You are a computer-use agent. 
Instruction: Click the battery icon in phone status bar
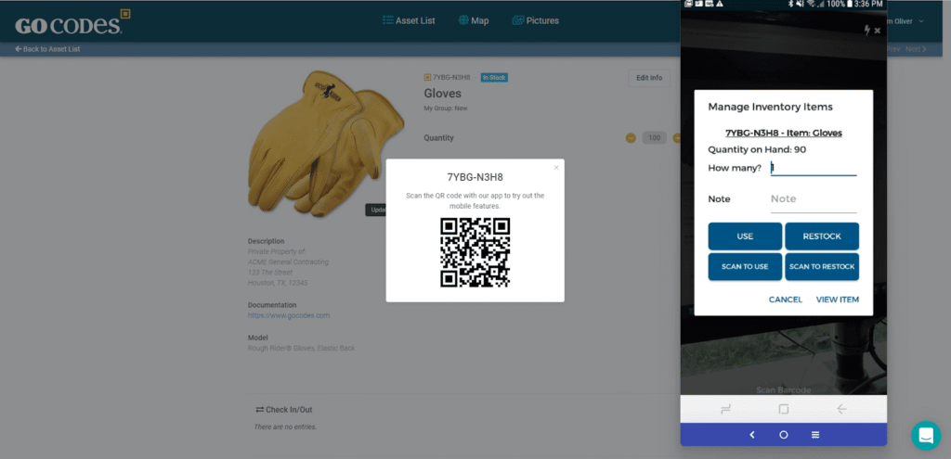(850, 4)
